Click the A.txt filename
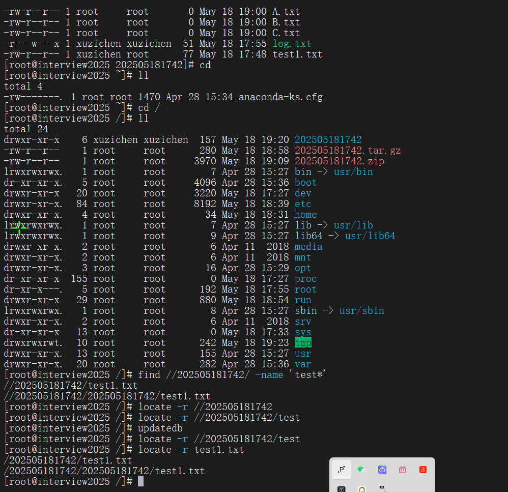The width and height of the screenshot is (508, 492). pyautogui.click(x=286, y=12)
